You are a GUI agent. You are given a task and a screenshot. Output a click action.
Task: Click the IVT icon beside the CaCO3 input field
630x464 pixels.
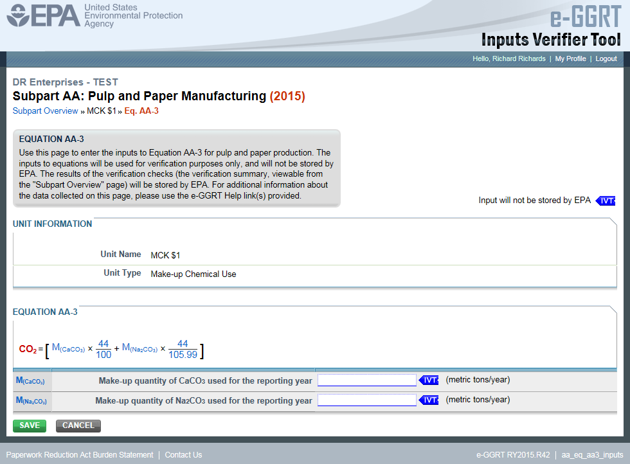click(428, 380)
